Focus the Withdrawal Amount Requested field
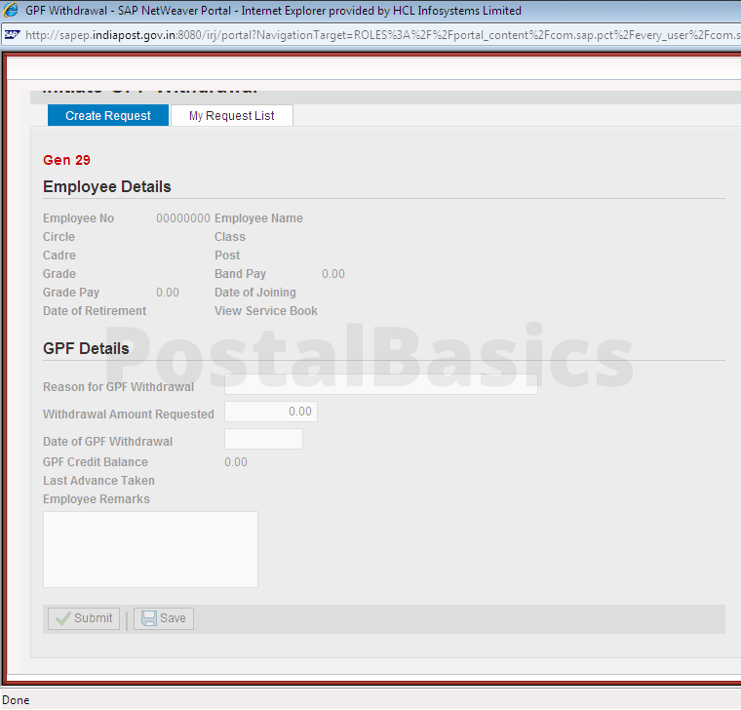This screenshot has height=710, width=741. [271, 413]
